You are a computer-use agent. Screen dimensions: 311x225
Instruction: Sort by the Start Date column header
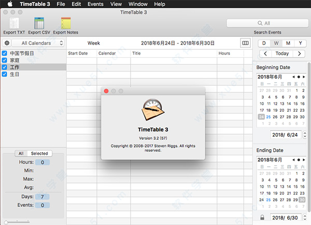[81, 54]
